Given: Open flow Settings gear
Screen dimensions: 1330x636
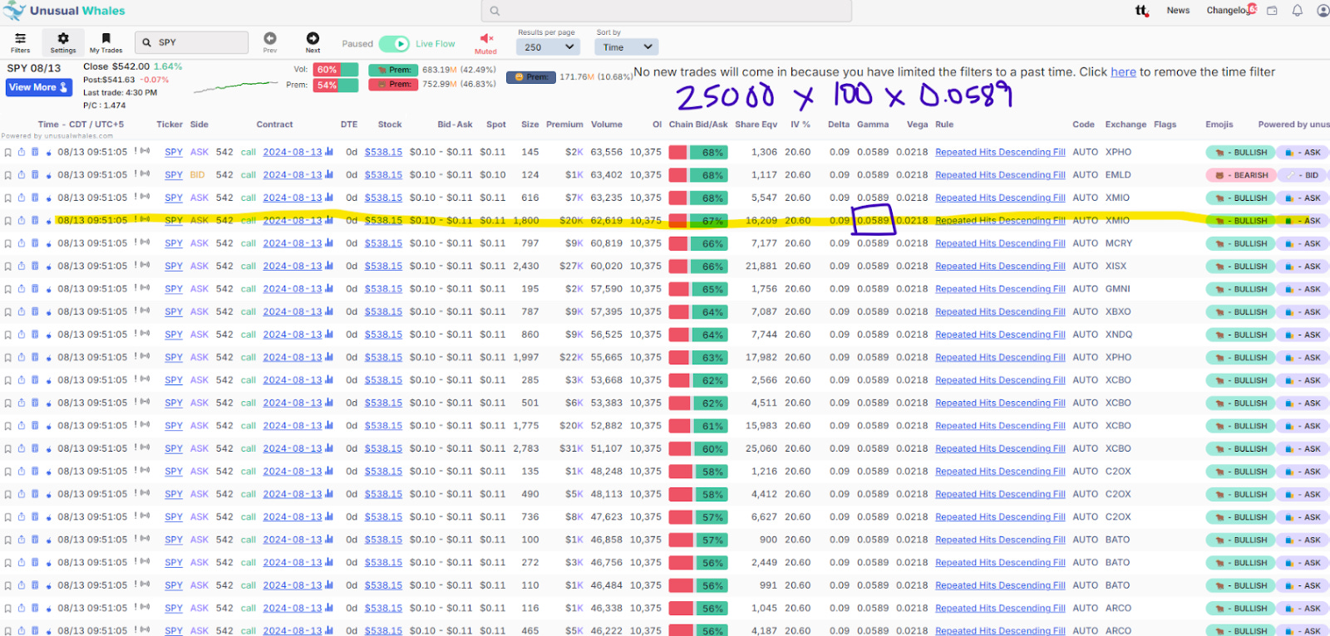Looking at the screenshot, I should [x=63, y=43].
